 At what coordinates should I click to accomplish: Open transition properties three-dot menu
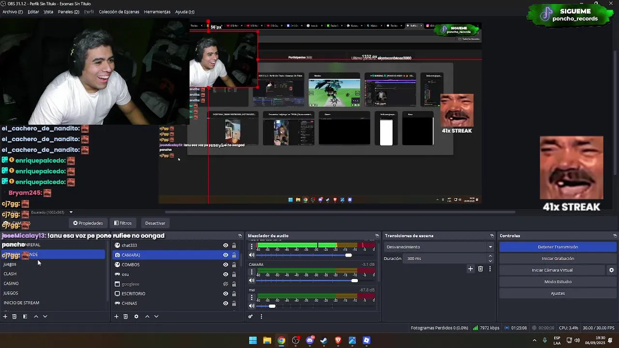point(490,269)
